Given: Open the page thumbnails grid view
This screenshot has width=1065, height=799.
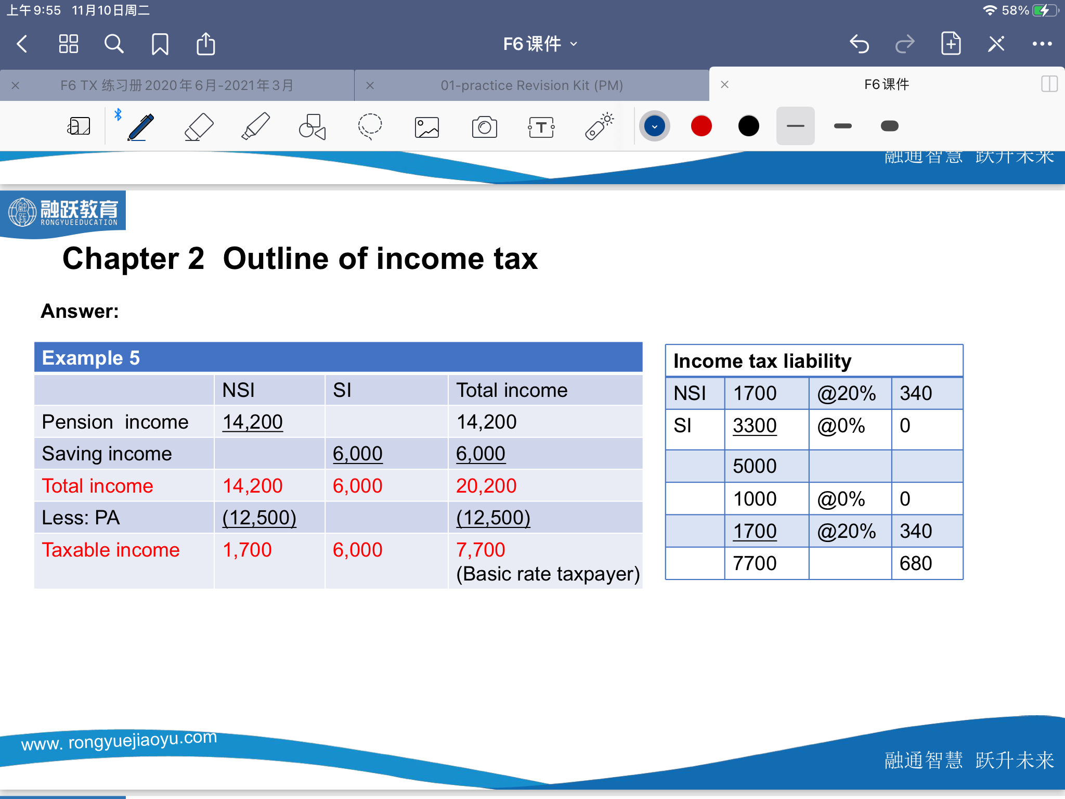Looking at the screenshot, I should point(68,44).
